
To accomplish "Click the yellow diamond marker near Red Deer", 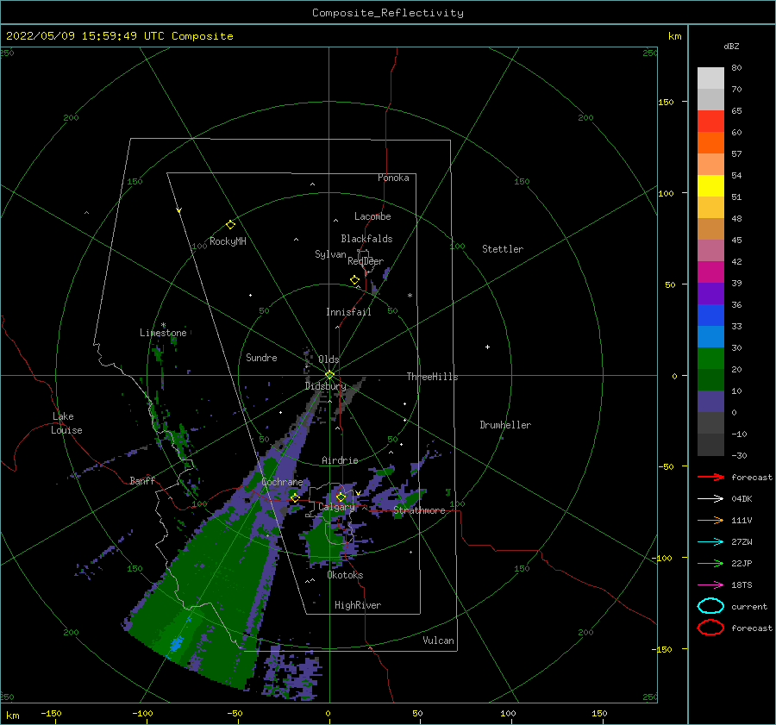I will pyautogui.click(x=354, y=280).
